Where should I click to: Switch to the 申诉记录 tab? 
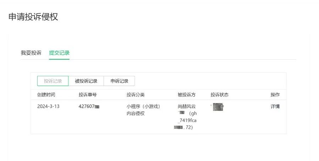point(119,81)
